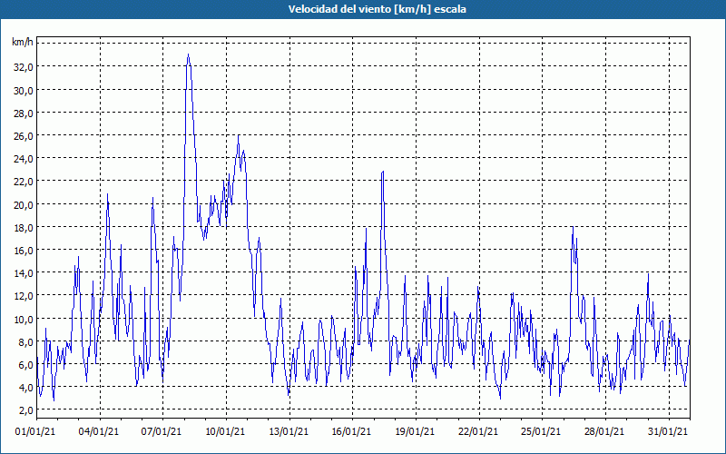Click the chart title 'Velocidad del viento [km/h] escala'

(377, 9)
